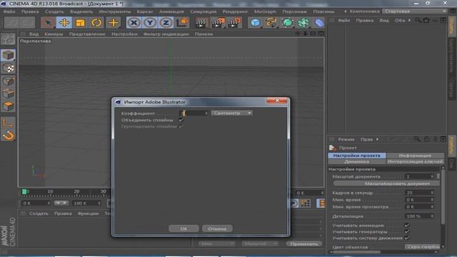The image size is (457, 257).
Task: Toggle X axis lock
Action: point(134,23)
